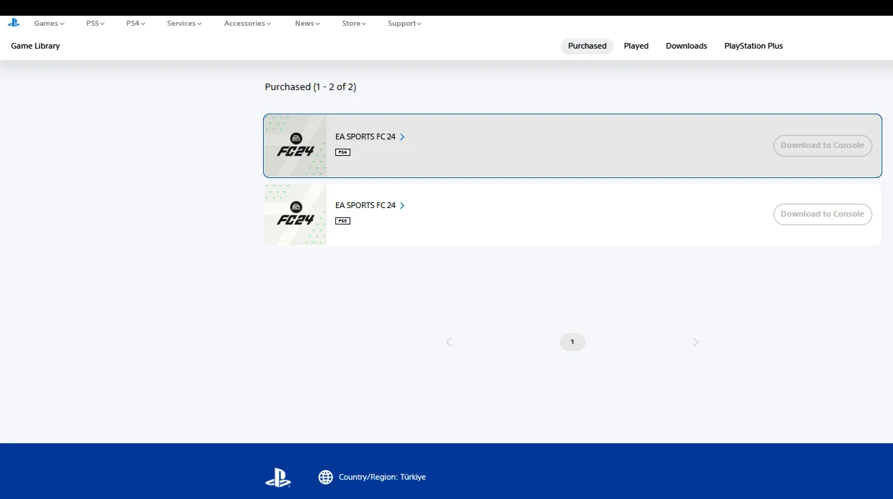The width and height of the screenshot is (893, 499).
Task: Go to next page with the right arrow
Action: (x=696, y=342)
